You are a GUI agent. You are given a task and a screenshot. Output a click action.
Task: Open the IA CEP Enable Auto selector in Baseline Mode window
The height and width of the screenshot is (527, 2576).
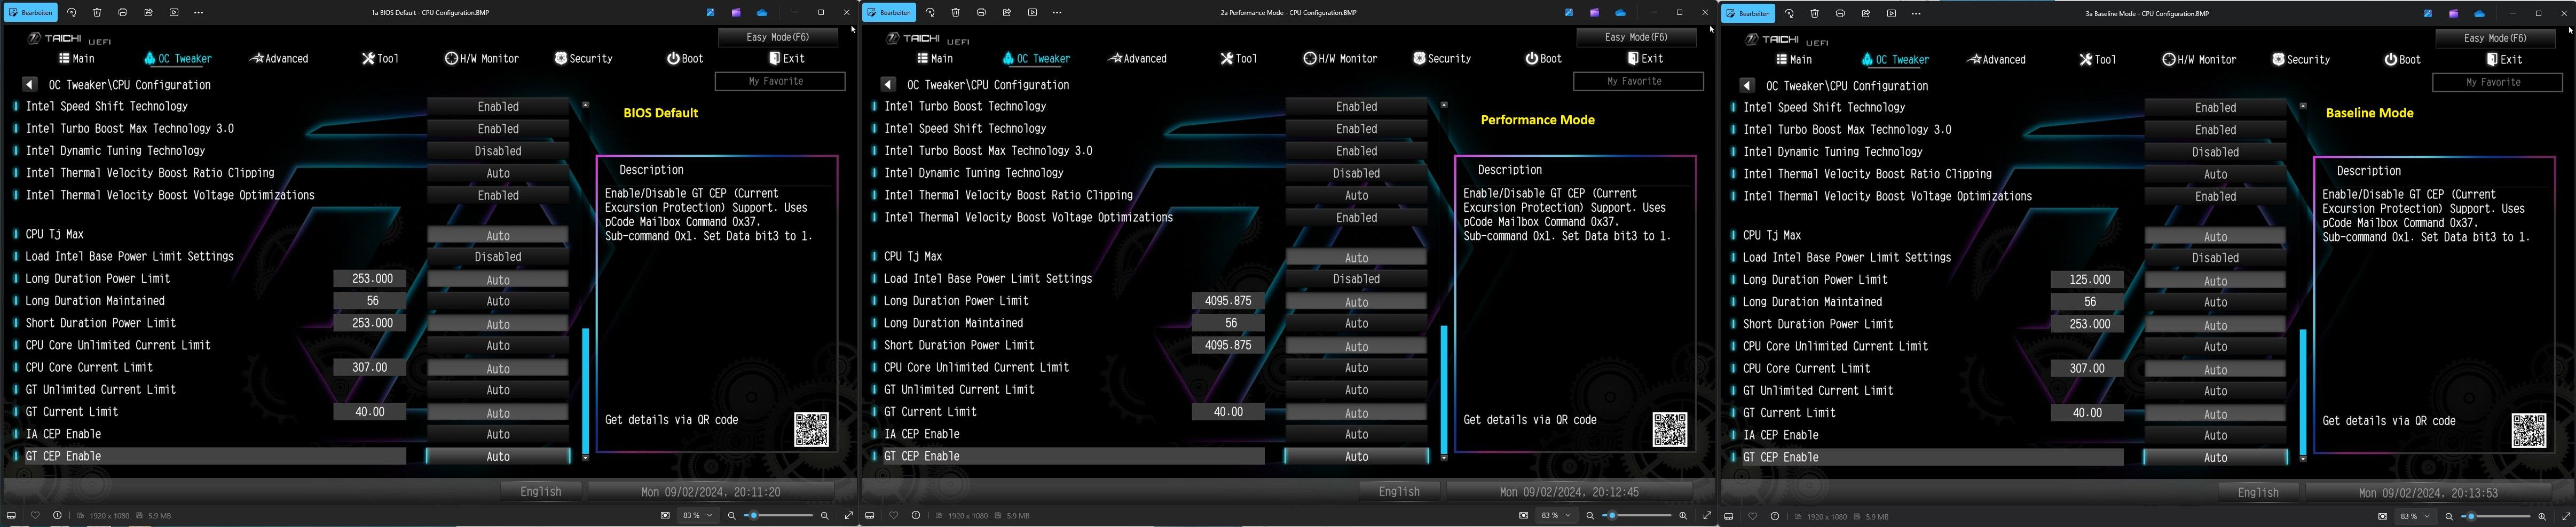click(x=2215, y=435)
